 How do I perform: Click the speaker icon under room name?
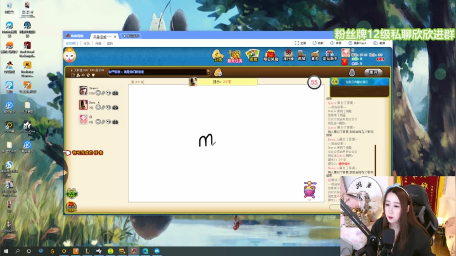(x=83, y=75)
